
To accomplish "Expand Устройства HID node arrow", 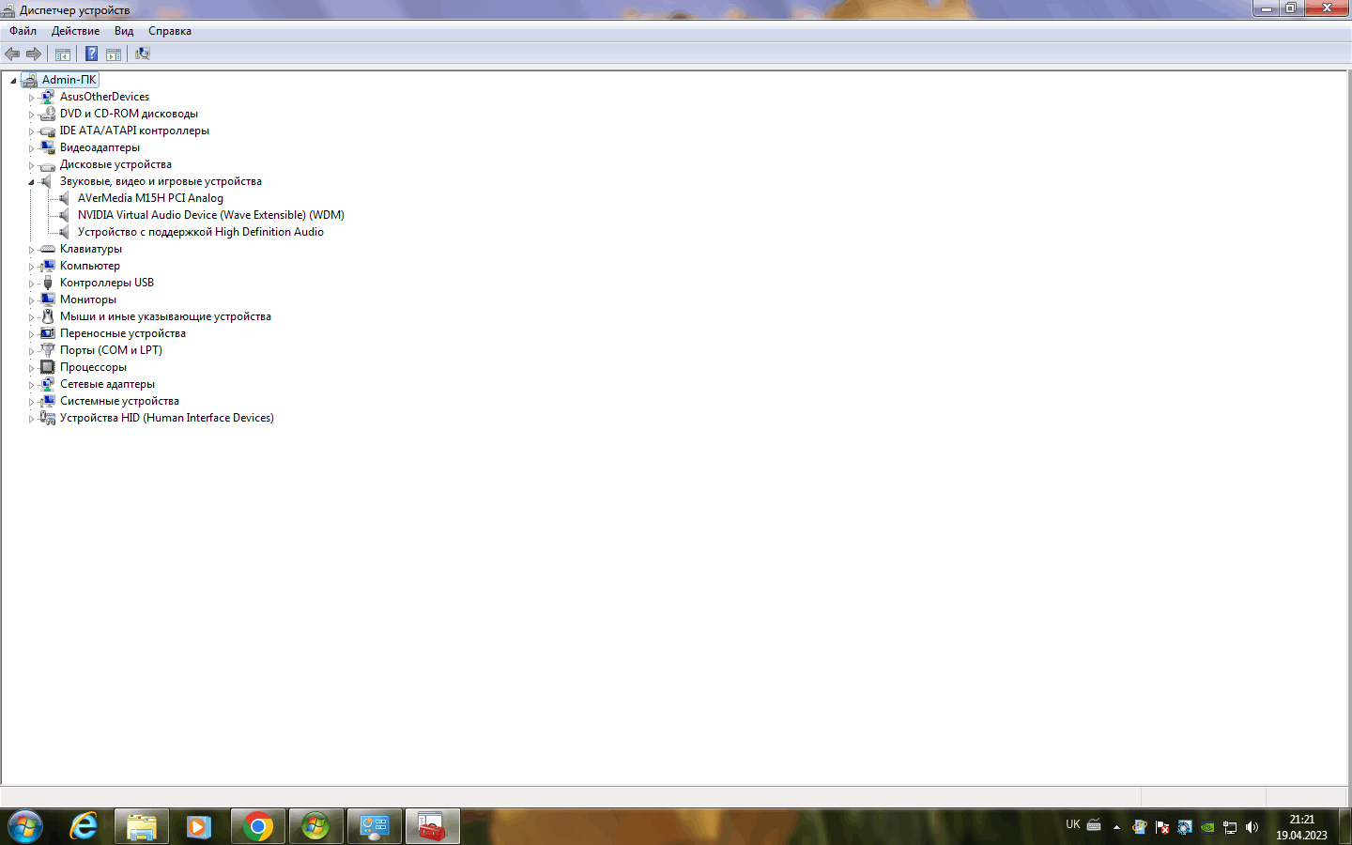I will tap(31, 419).
